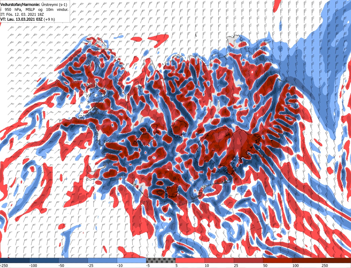
Task: Pick the lightest blue swatch between -10 and -5
Action: (x=132, y=260)
